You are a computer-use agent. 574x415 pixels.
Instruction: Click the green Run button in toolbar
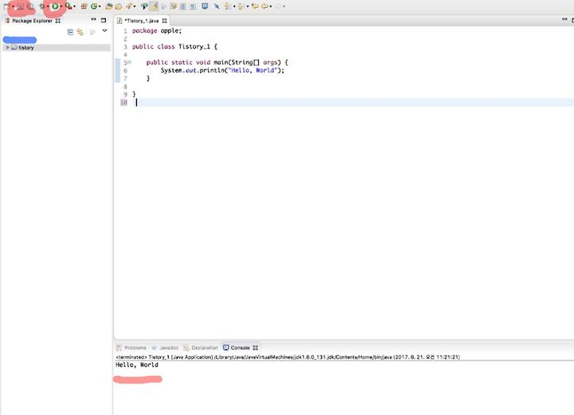[55, 6]
